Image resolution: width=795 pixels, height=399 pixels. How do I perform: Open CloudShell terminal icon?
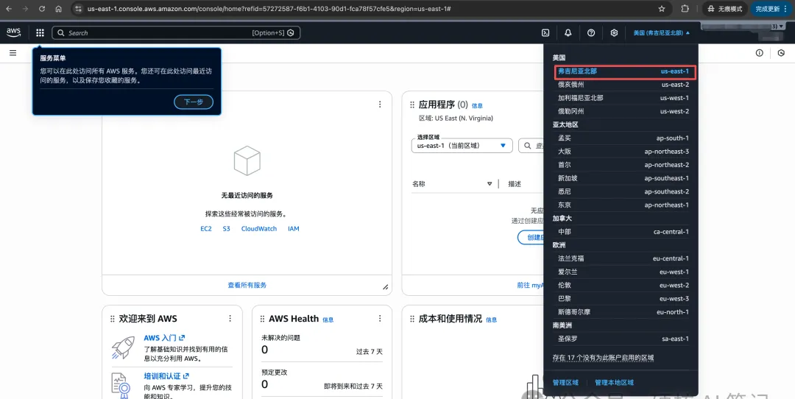545,33
